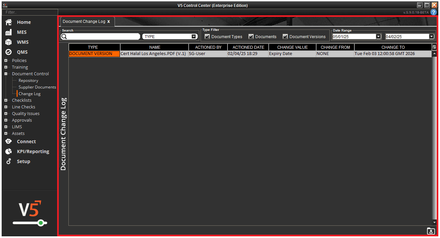The width and height of the screenshot is (440, 238).
Task: Select the Change Log tree item
Action: click(30, 94)
